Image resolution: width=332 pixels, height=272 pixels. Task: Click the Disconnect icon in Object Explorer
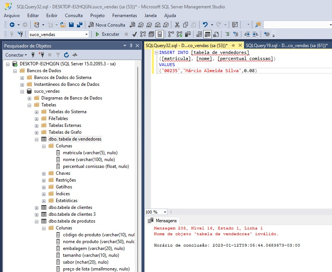[41, 55]
